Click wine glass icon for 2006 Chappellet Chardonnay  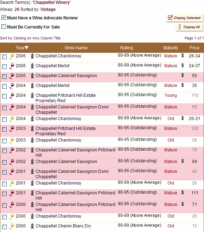(x=12, y=56)
